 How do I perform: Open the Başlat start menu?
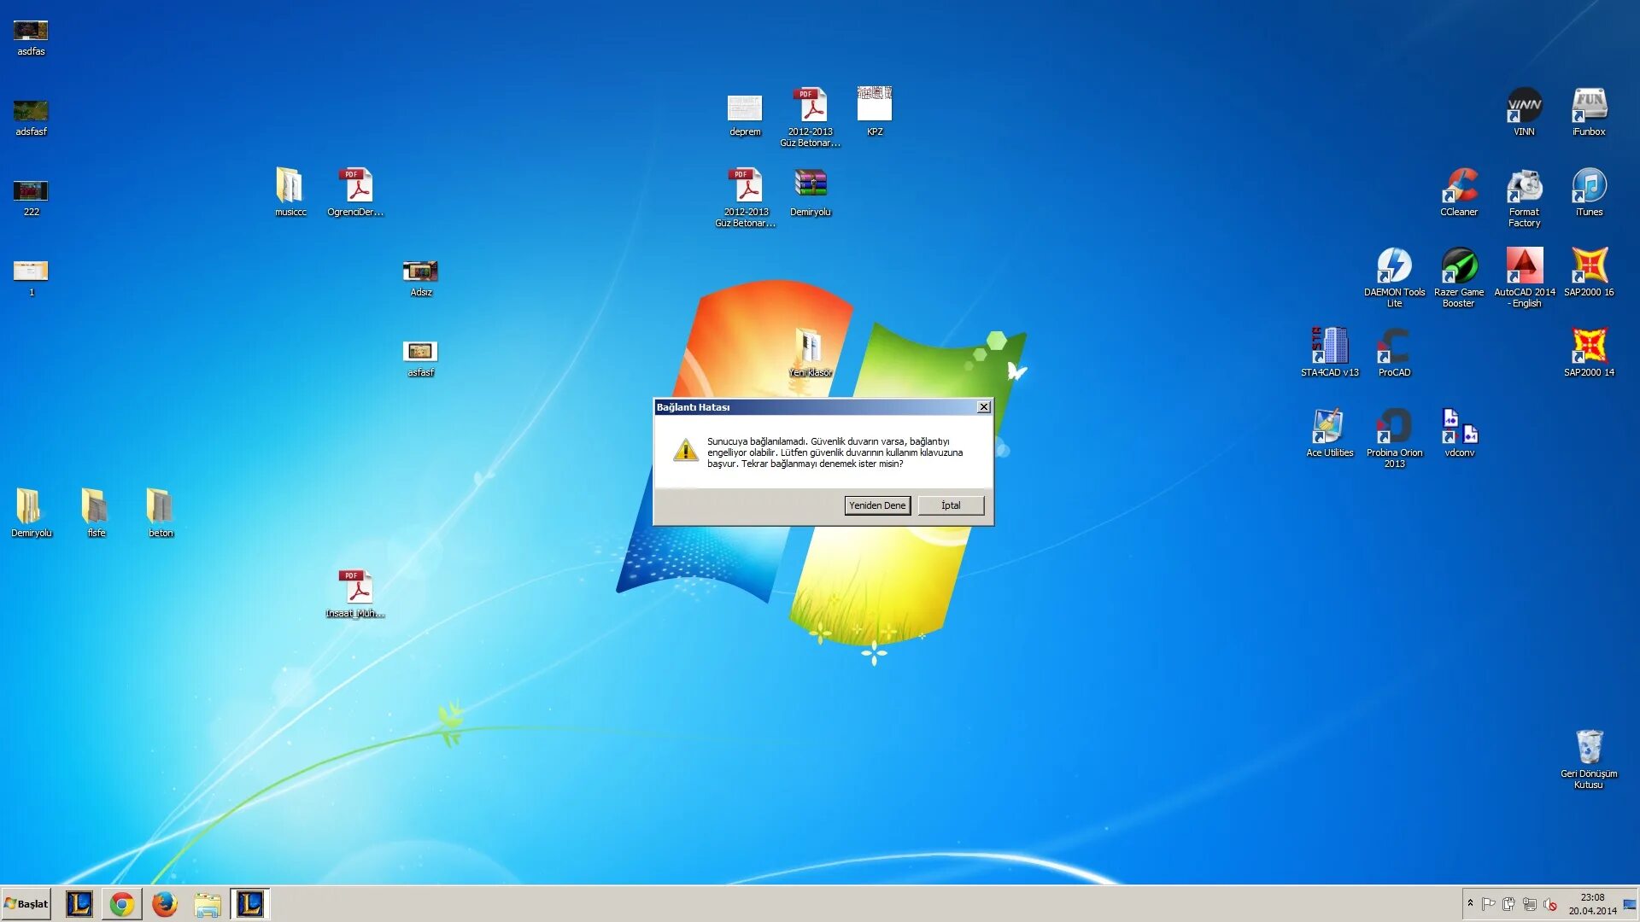[26, 904]
